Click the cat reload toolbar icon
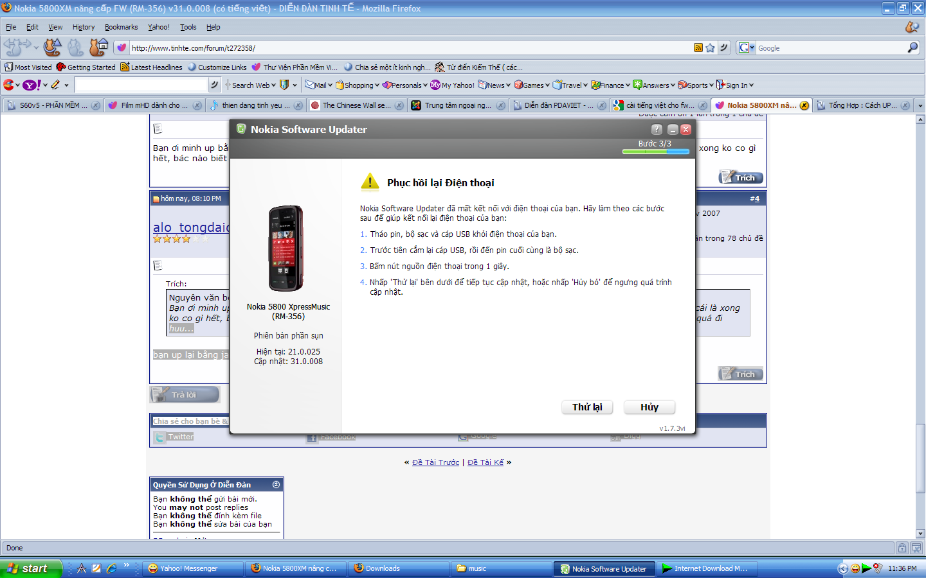Viewport: 926px width, 578px height. coord(53,47)
